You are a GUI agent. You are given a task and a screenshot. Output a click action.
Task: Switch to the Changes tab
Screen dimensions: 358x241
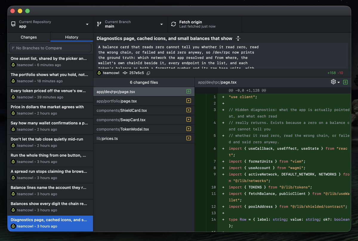click(x=29, y=37)
